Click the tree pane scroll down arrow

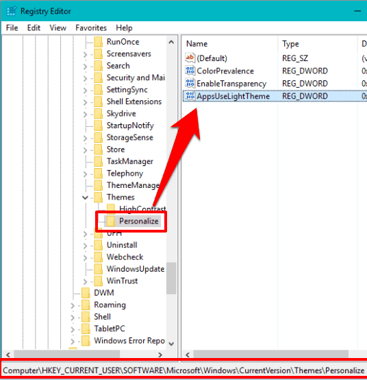tap(171, 344)
